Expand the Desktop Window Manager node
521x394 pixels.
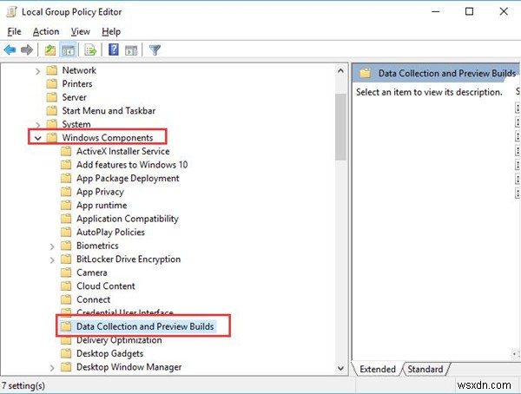click(52, 368)
